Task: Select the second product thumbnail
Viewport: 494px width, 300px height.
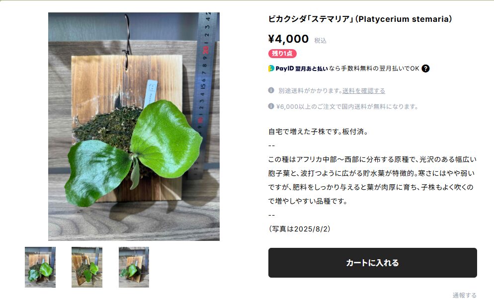Action: coord(87,267)
